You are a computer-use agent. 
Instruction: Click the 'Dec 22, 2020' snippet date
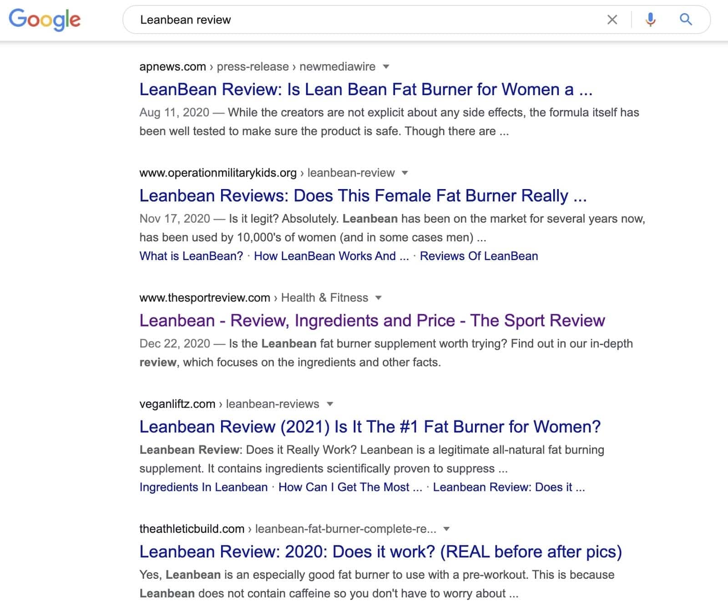(175, 344)
